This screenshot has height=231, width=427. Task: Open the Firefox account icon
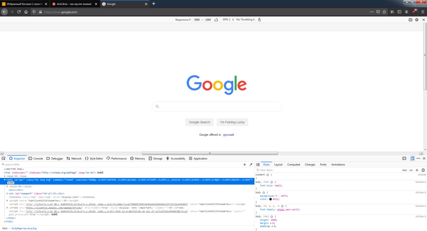[x=406, y=12]
